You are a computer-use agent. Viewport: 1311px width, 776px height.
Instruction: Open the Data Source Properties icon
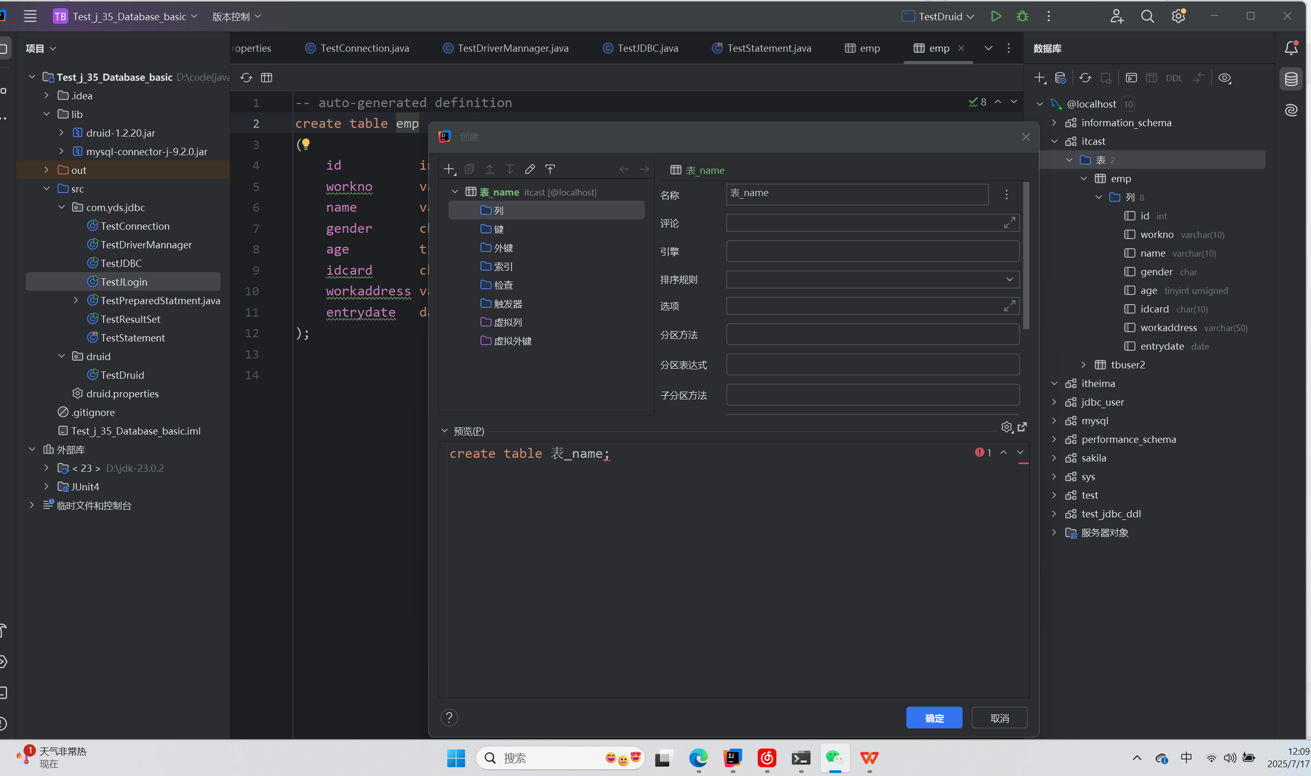(x=1060, y=78)
